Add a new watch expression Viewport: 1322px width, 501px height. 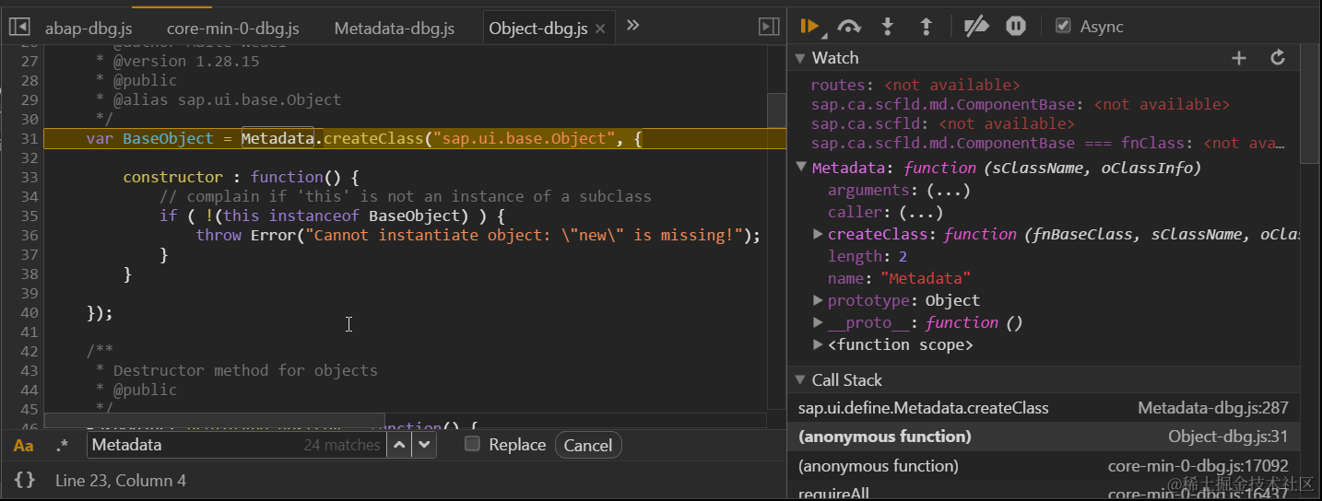1239,58
